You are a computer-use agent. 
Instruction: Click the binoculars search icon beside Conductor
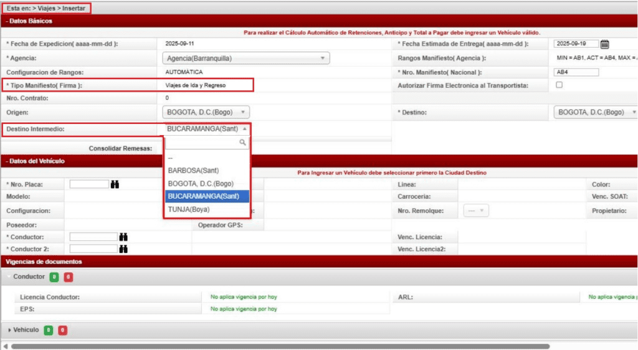pos(123,237)
